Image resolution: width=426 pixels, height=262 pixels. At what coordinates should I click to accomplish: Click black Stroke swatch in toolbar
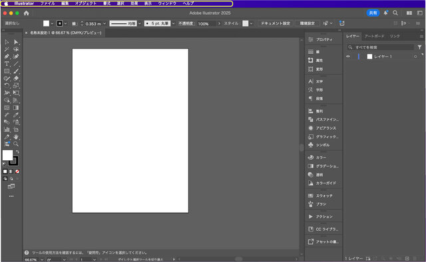[13, 161]
